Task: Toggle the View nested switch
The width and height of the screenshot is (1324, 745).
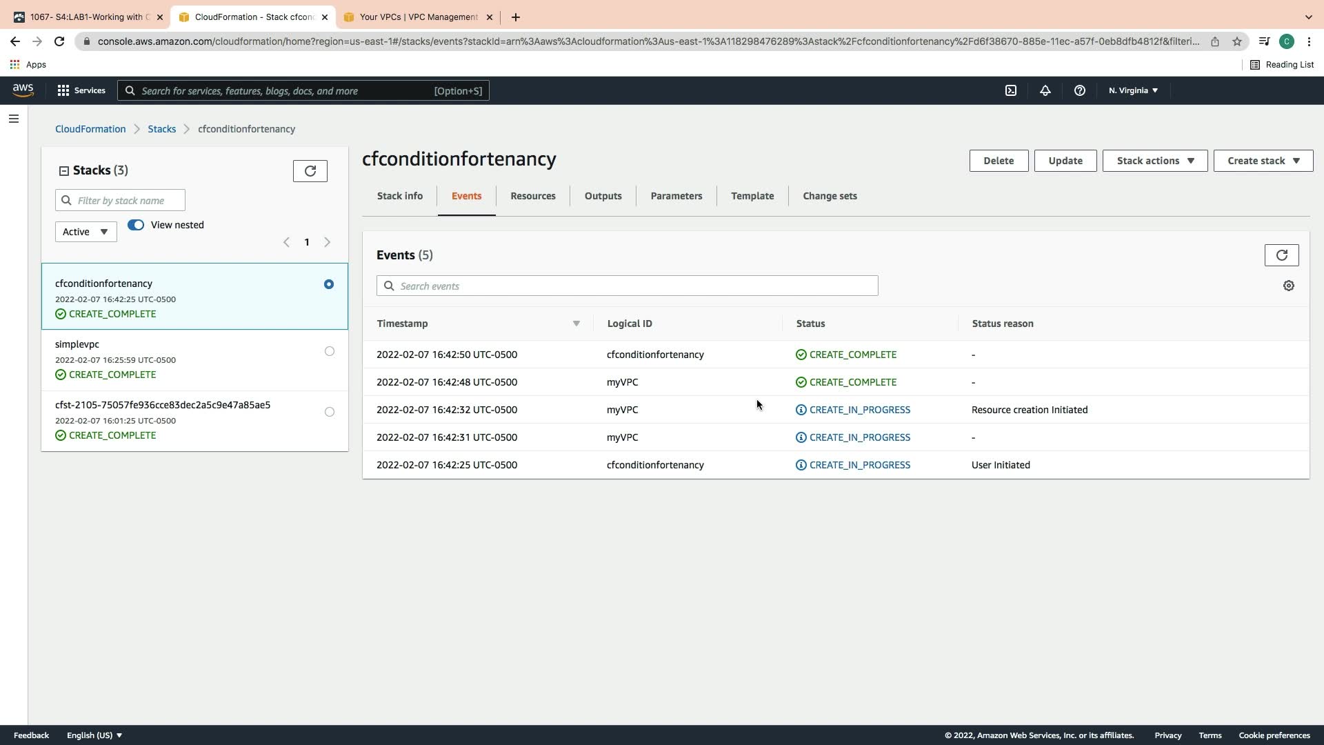Action: point(136,225)
